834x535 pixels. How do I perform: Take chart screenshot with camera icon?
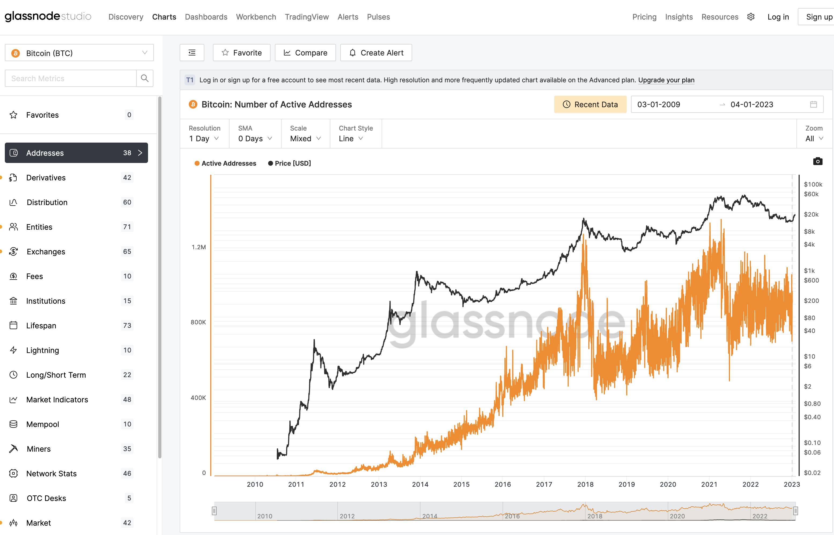pyautogui.click(x=817, y=161)
